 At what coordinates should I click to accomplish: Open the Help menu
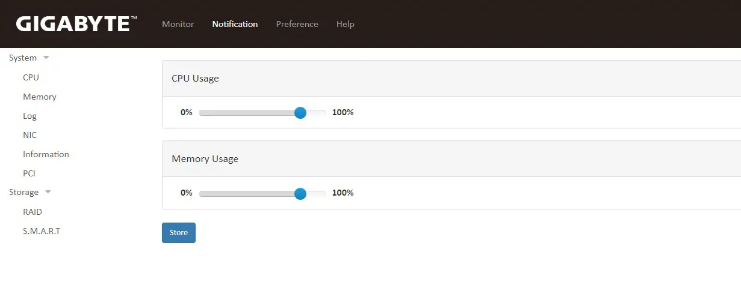pos(345,24)
